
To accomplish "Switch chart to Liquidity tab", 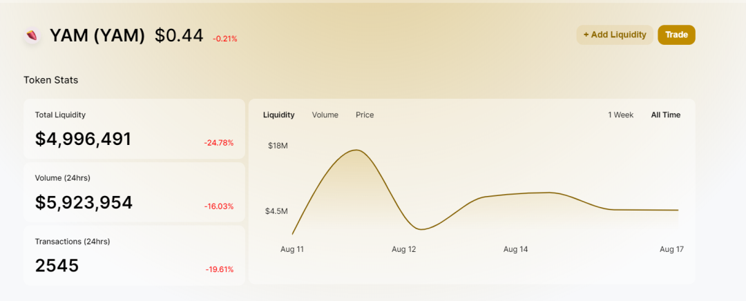I will (279, 115).
